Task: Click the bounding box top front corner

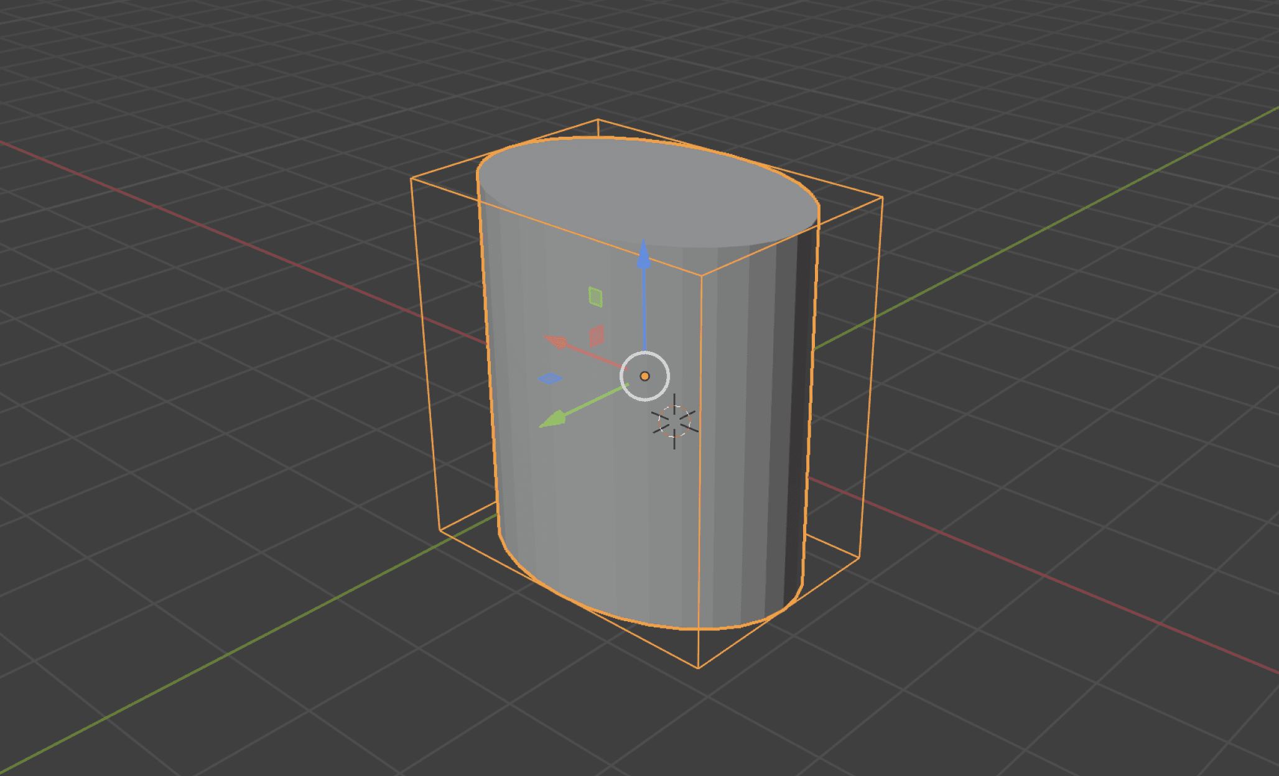Action: click(702, 275)
